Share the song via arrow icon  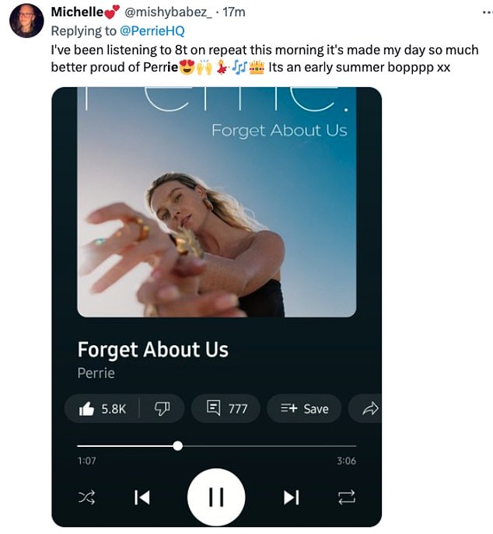(x=369, y=408)
